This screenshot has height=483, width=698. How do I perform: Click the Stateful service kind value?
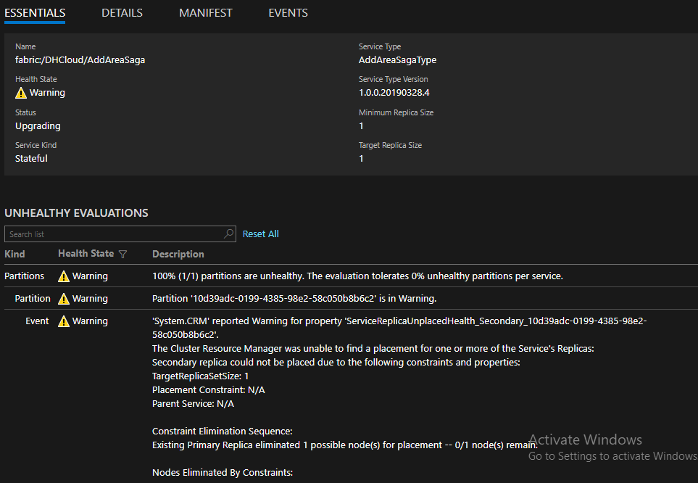click(x=31, y=159)
